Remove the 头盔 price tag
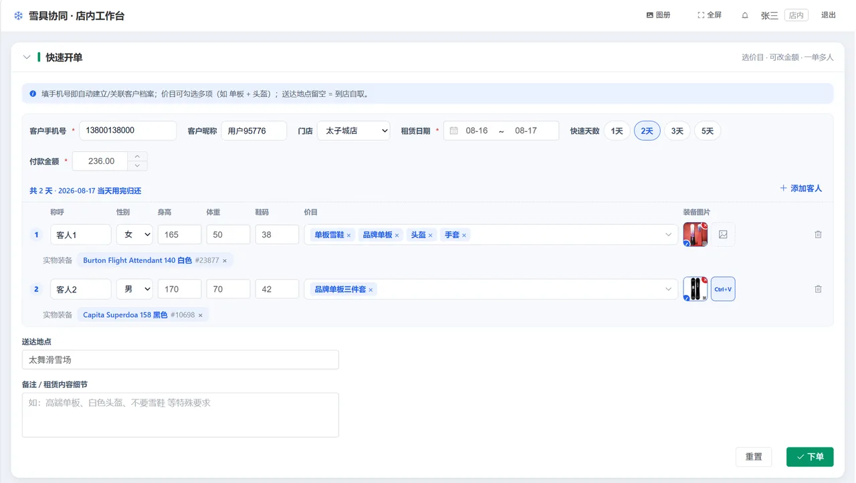Image resolution: width=856 pixels, height=483 pixels. tap(430, 235)
